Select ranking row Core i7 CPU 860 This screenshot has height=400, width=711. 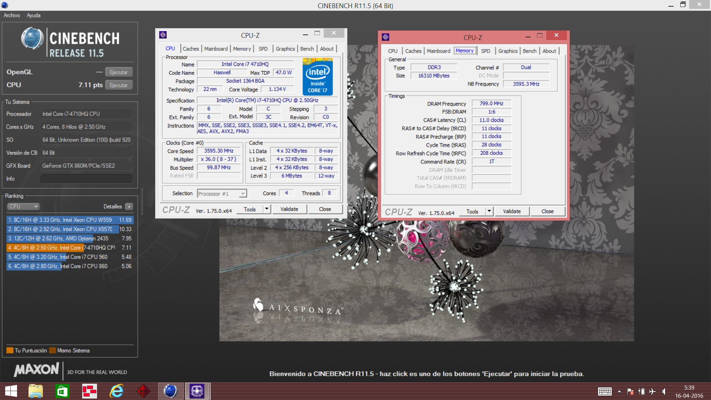[70, 266]
